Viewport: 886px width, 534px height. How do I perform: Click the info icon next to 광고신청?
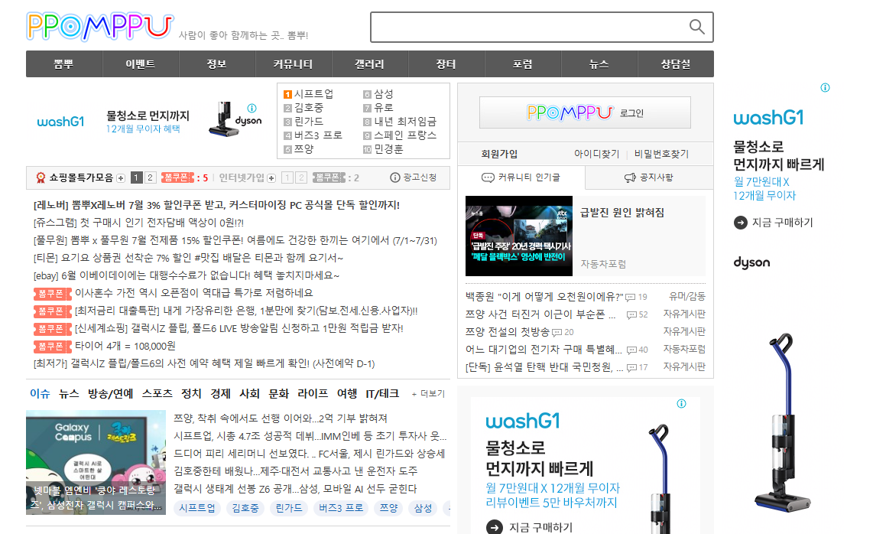(394, 177)
